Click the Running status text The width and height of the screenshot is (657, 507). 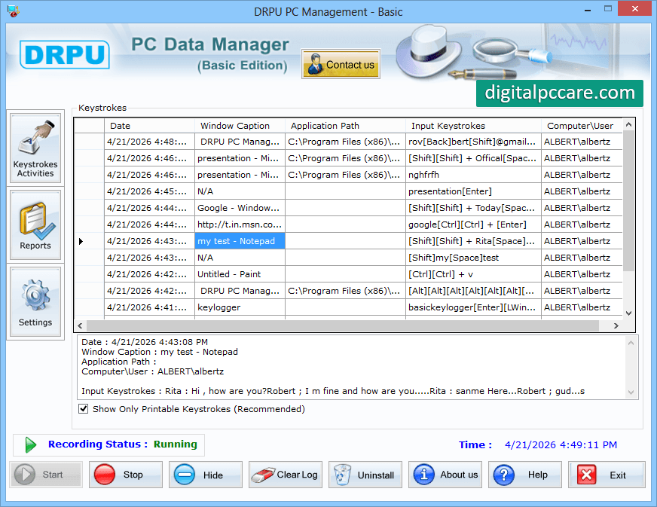pos(175,444)
